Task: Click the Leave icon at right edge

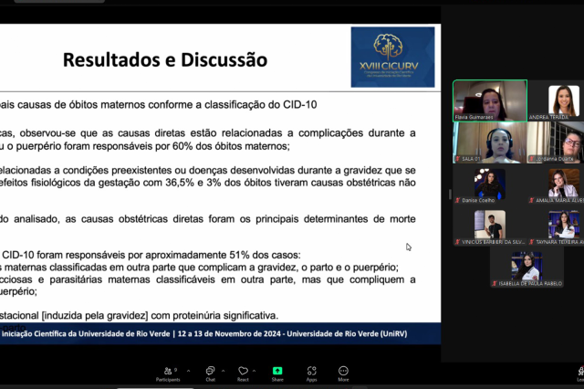Action: 579,373
